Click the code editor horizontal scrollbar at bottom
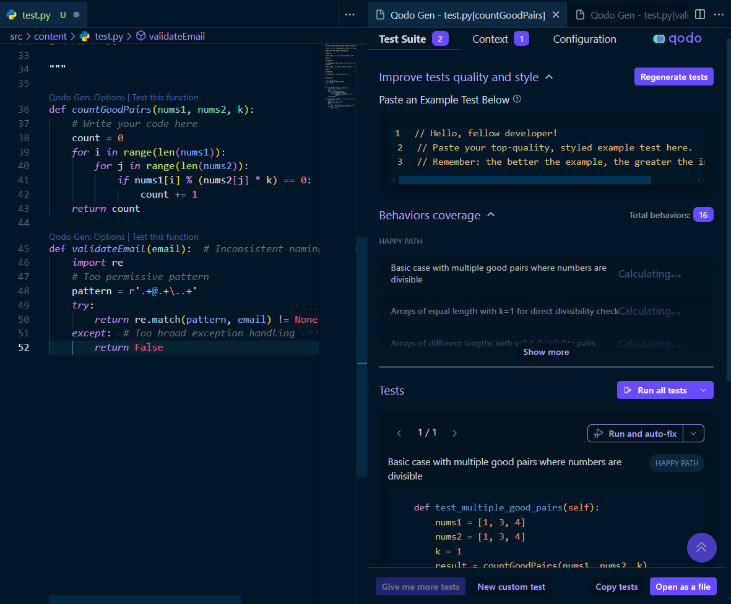 coord(144,599)
